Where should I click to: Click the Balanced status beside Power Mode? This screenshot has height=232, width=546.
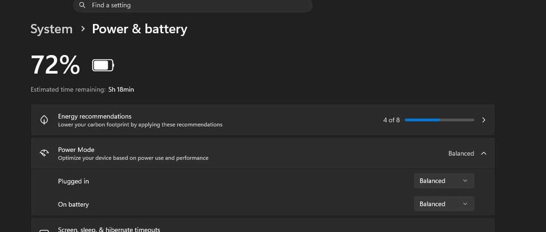(461, 154)
